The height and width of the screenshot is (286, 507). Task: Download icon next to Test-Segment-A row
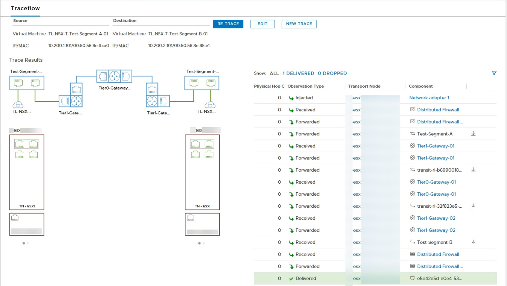pos(473,134)
